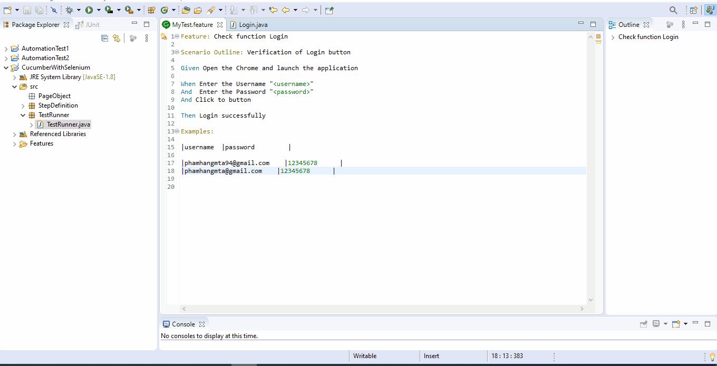Click the editor's horizontal scrollbar
The width and height of the screenshot is (717, 366).
383,309
